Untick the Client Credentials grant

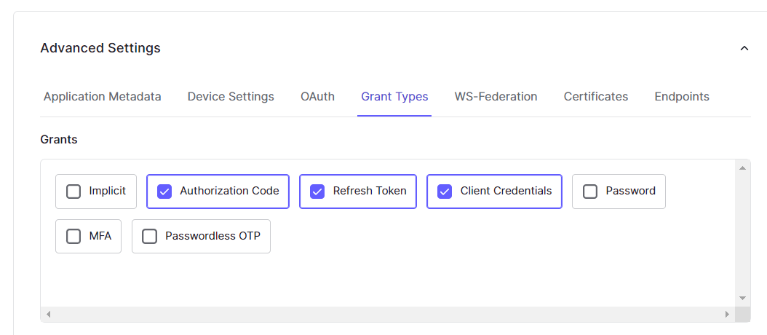445,192
